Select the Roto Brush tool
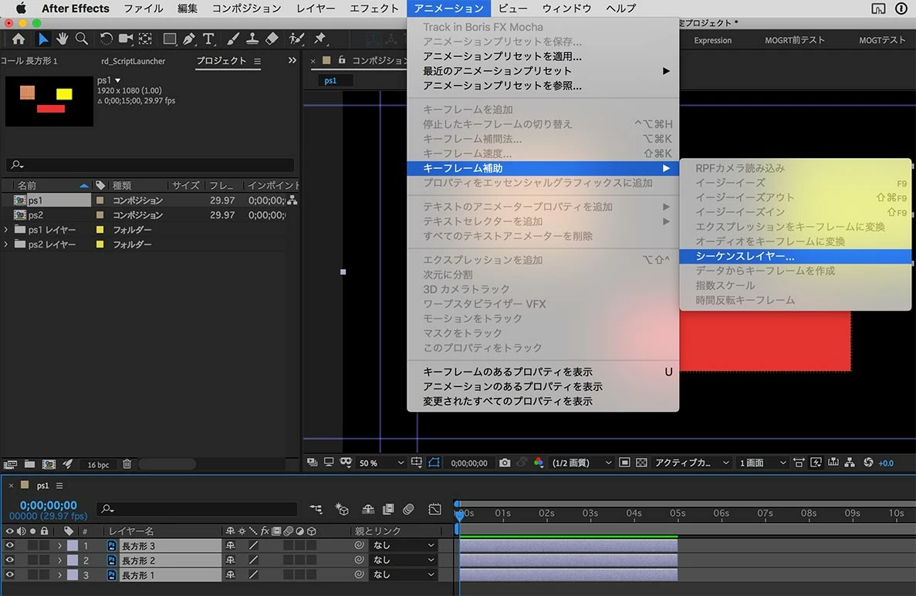Screen dimensions: 916x596 [x=296, y=39]
